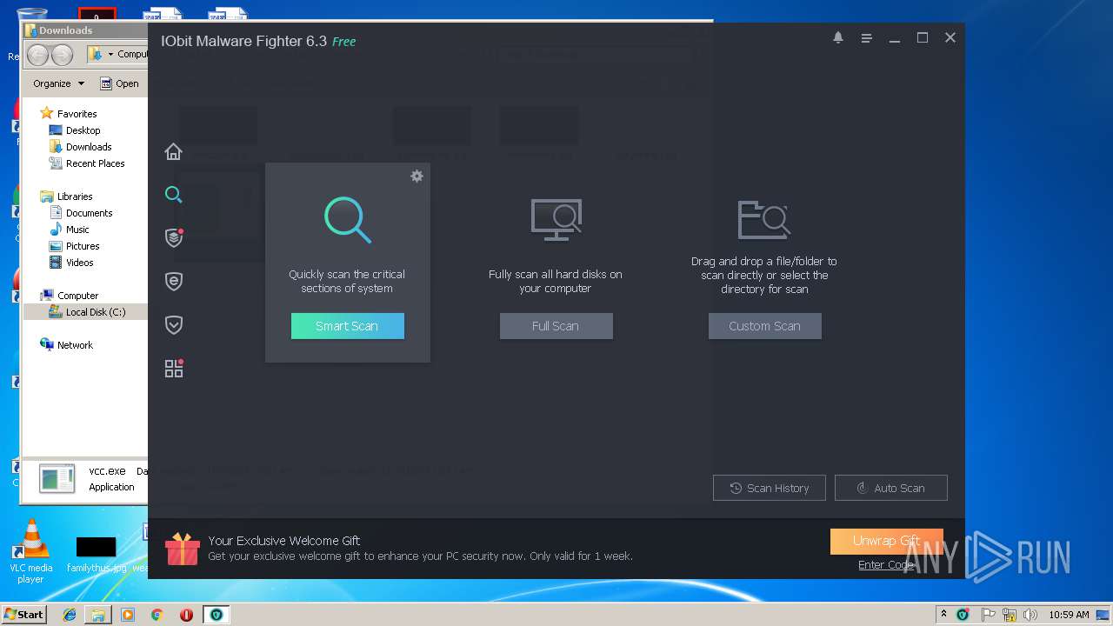
Task: Open the Browser Protect shield icon in sidebar
Action: point(174,281)
